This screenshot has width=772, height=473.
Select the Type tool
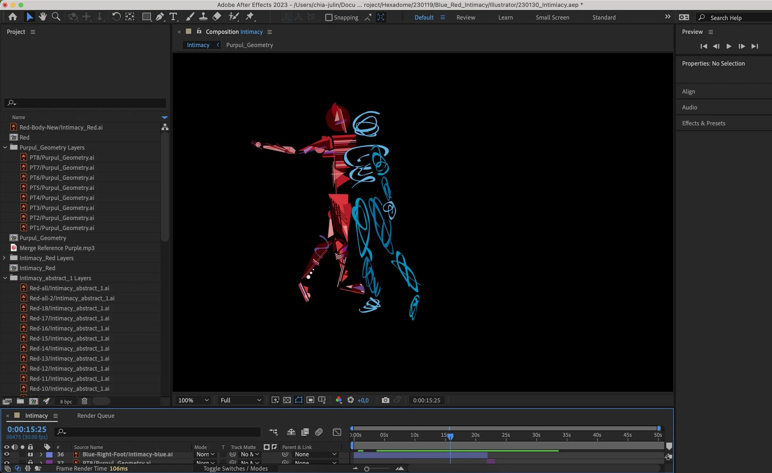click(x=173, y=17)
